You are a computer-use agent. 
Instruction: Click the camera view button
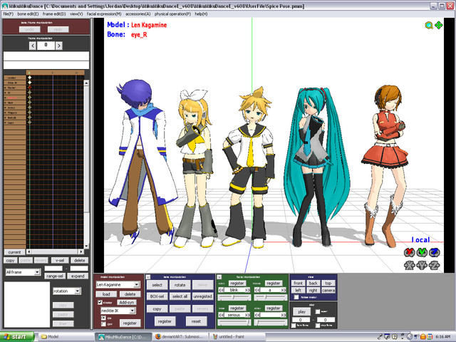[x=328, y=290]
